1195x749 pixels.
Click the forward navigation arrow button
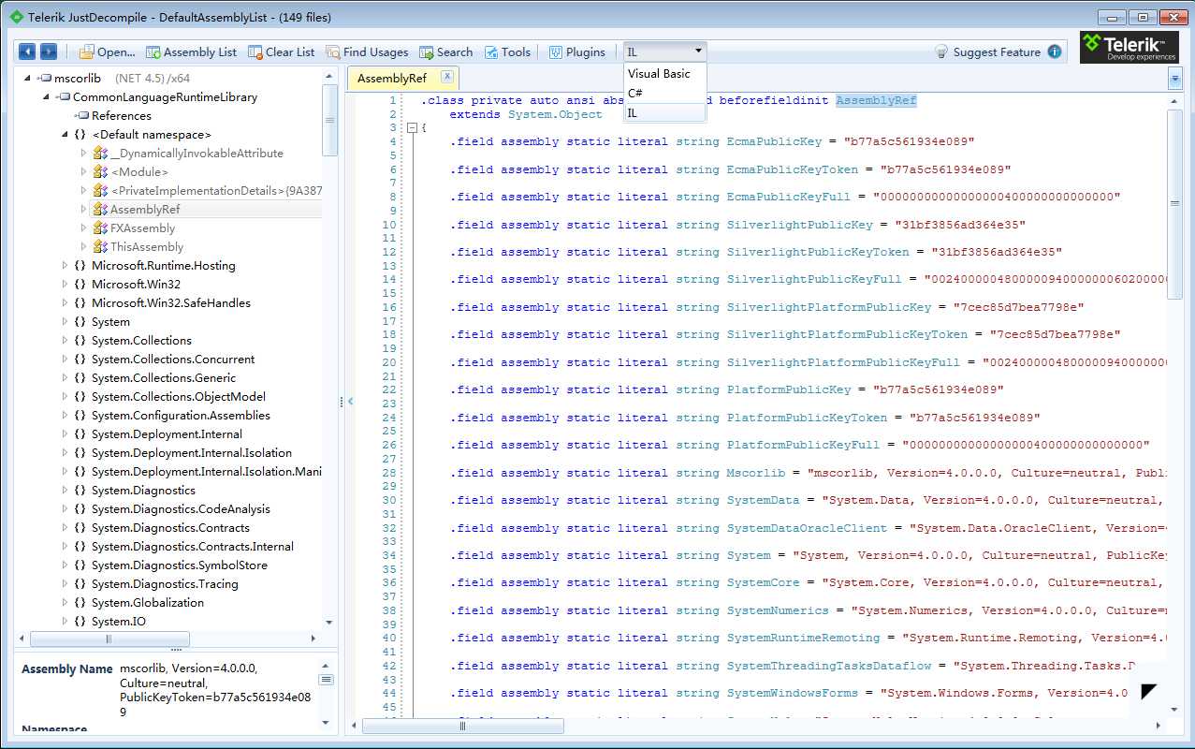49,52
